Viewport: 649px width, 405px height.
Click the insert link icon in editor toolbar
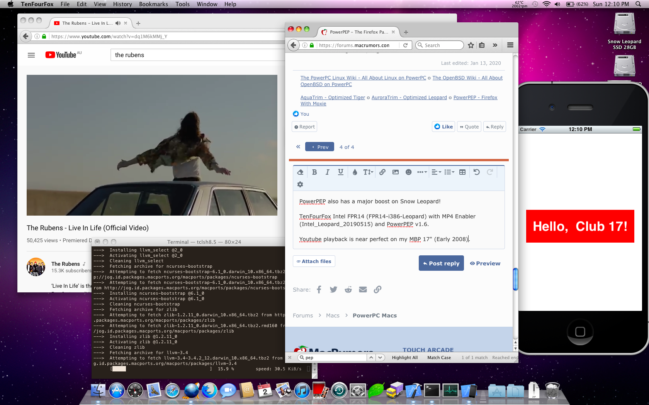click(x=382, y=172)
